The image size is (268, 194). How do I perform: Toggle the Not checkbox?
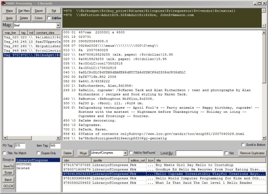pos(226,153)
